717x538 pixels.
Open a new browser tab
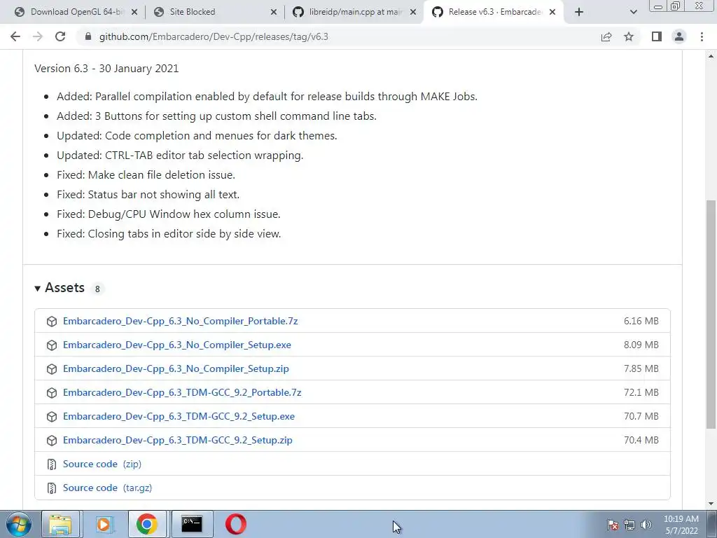click(x=579, y=12)
